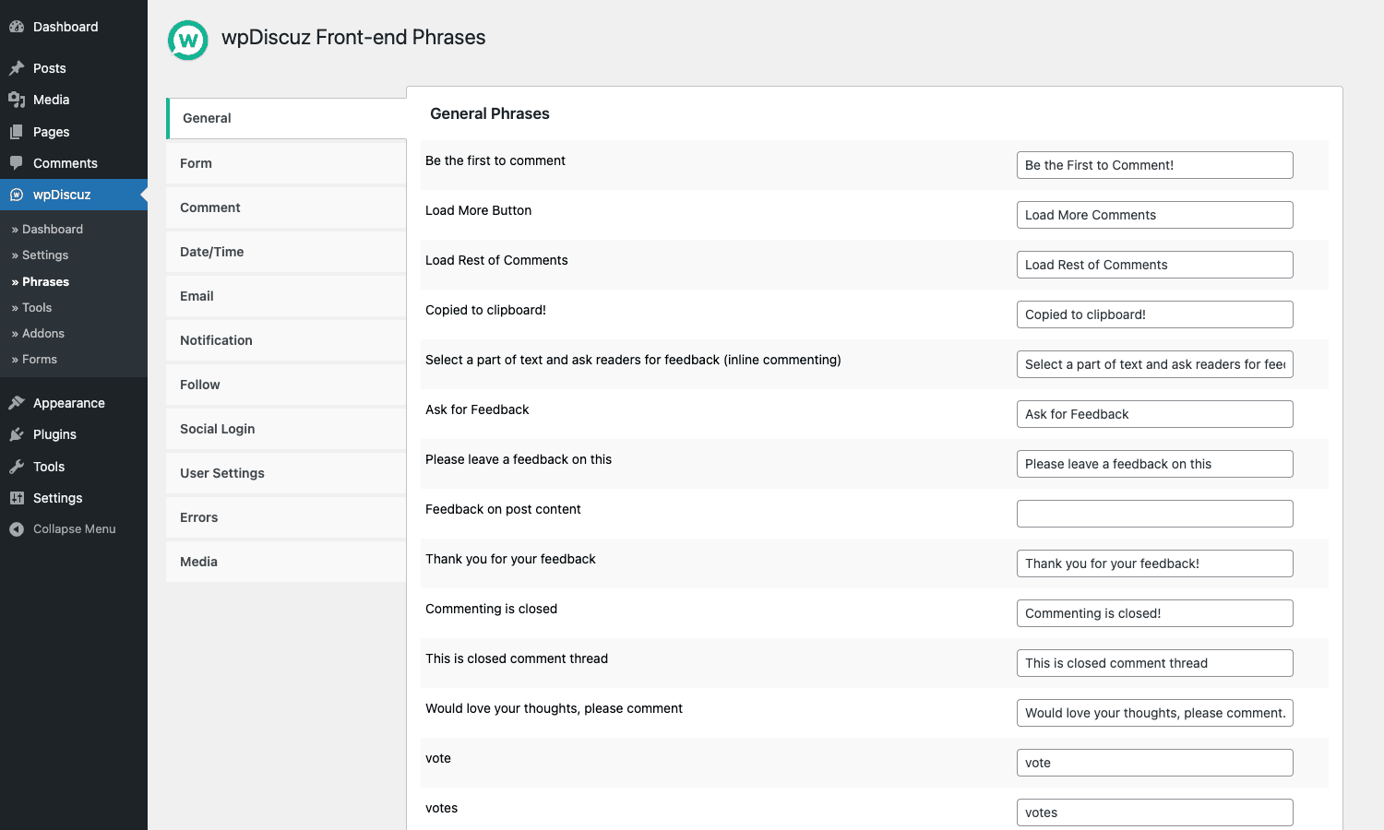Click the Collapse Menu link
The height and width of the screenshot is (830, 1384).
(74, 529)
